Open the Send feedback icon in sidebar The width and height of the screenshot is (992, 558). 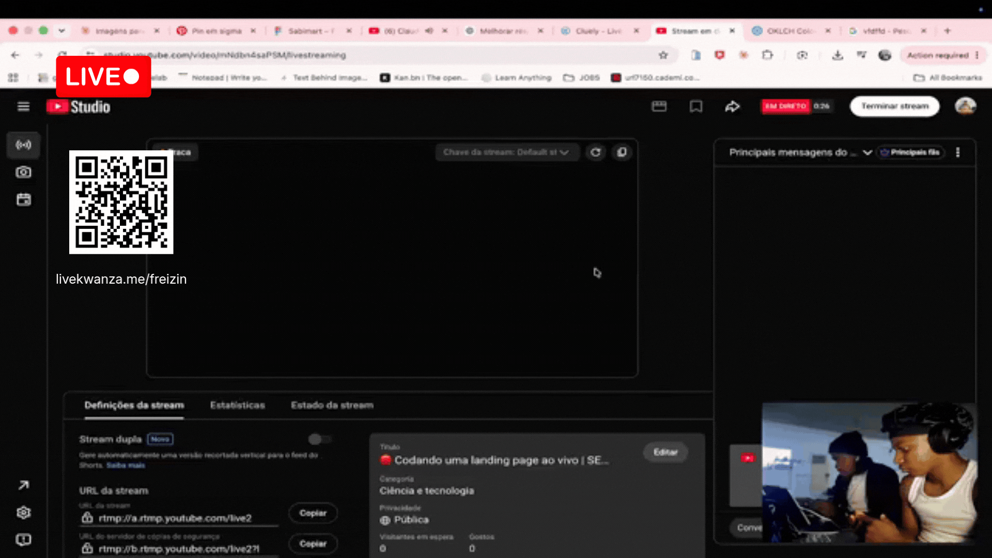click(x=23, y=540)
